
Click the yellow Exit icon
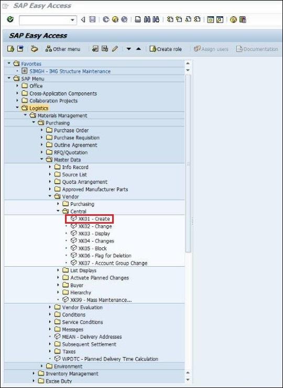[x=115, y=19]
